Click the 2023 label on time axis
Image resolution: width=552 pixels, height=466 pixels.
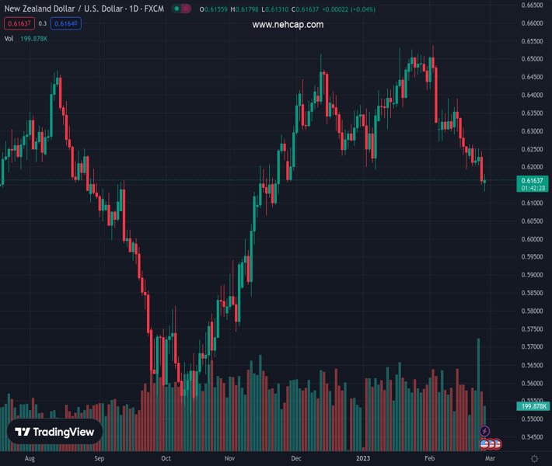click(362, 459)
